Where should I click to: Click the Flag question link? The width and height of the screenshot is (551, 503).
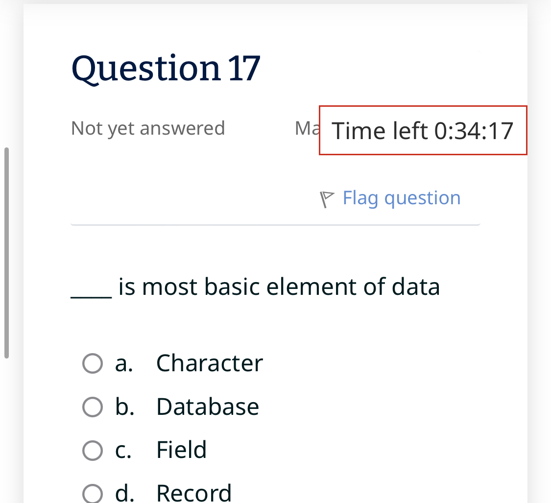click(x=401, y=198)
